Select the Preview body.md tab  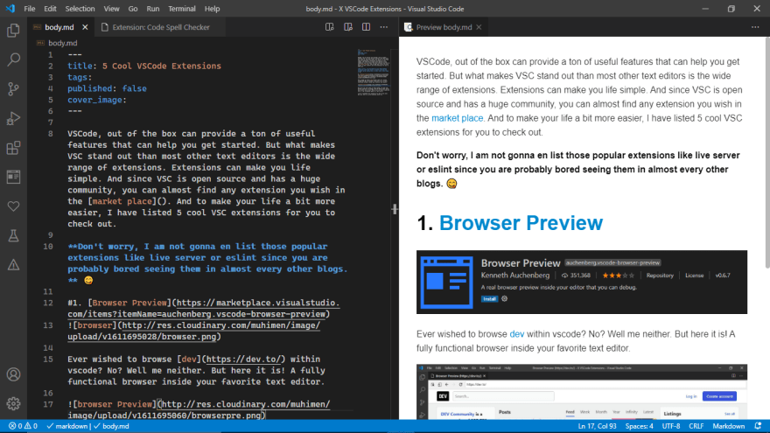pyautogui.click(x=444, y=27)
